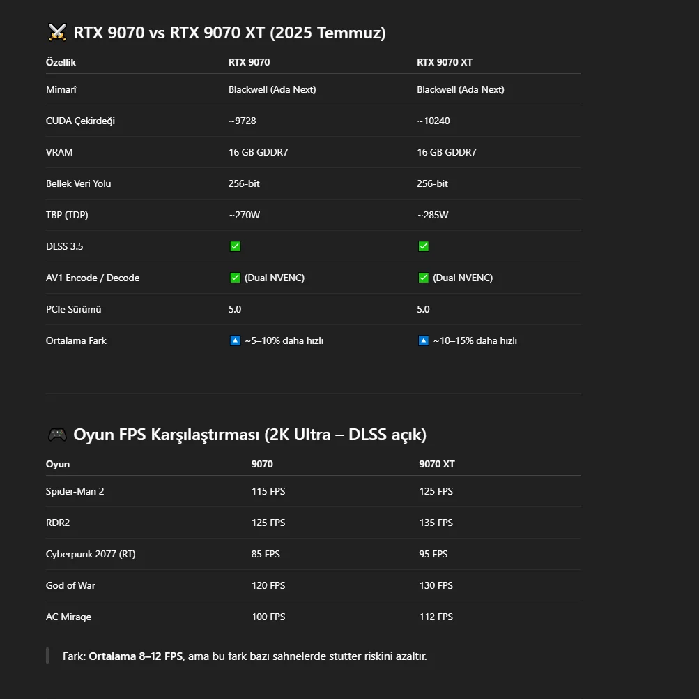Click the AV1 Encode checkmark under RTX 9070 XT

(x=423, y=278)
